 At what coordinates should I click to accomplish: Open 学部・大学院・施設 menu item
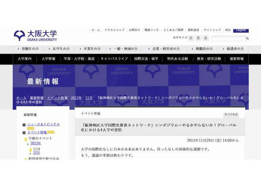tap(79, 59)
